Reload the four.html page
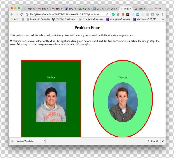The width and height of the screenshot is (174, 158). [x=22, y=14]
